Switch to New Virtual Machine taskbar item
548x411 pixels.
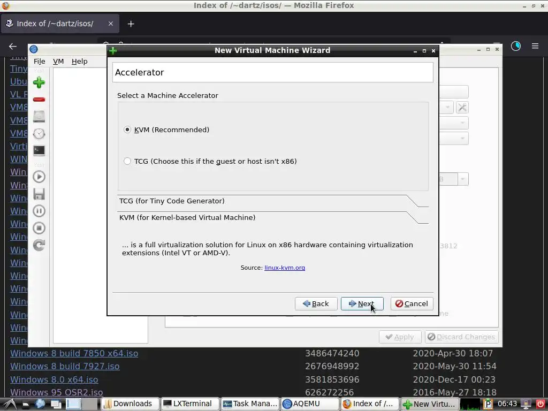(x=429, y=404)
